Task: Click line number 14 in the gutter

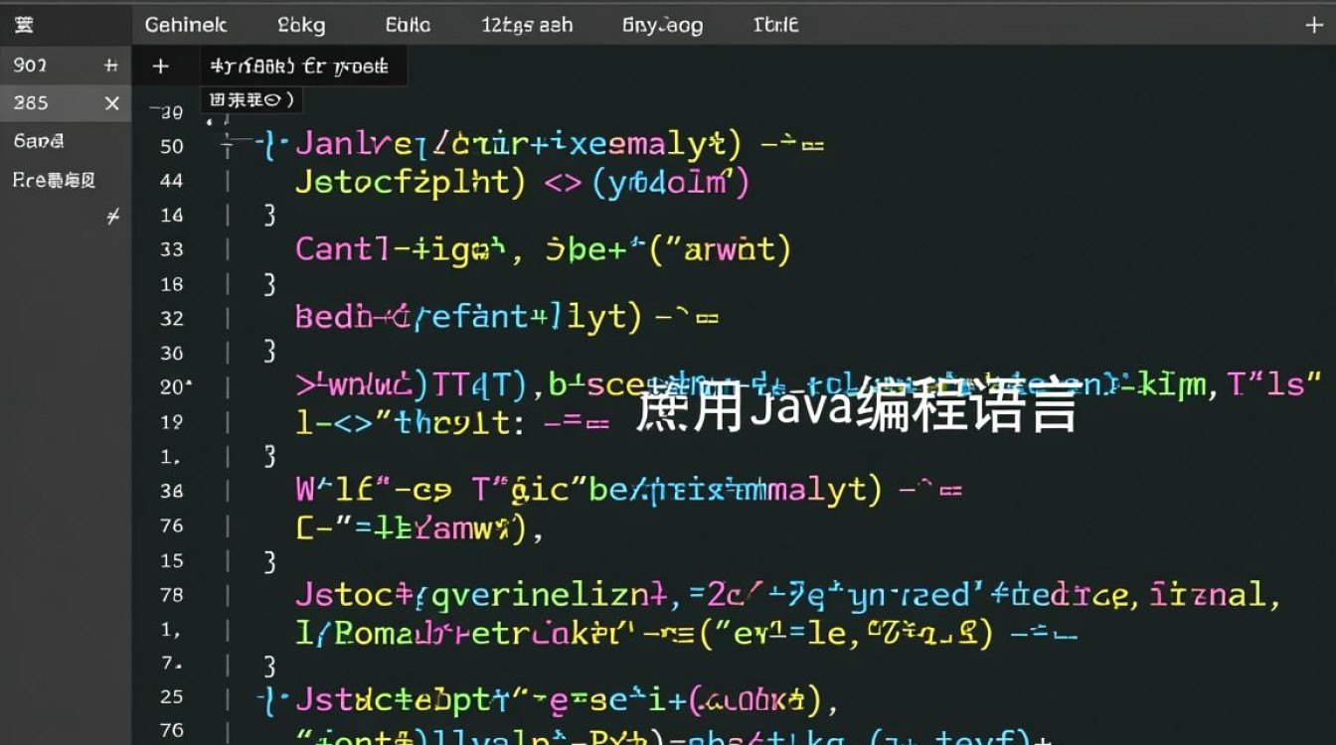Action: point(172,216)
